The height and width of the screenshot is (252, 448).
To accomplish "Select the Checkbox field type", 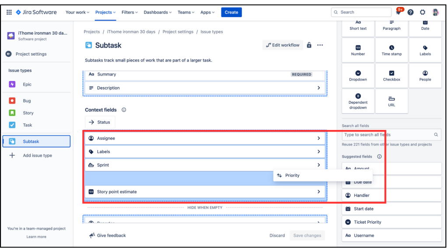I will click(392, 76).
